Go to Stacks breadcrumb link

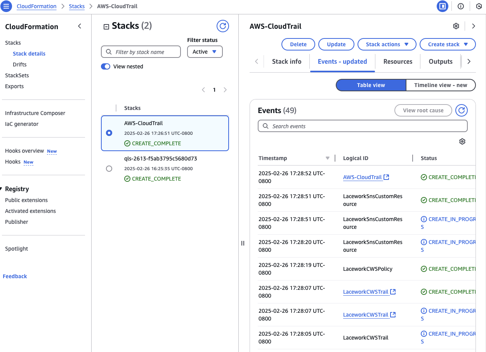click(x=77, y=6)
